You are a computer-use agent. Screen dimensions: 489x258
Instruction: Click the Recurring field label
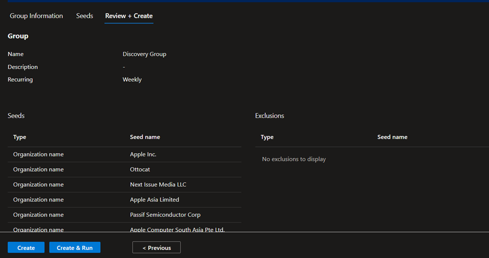[x=20, y=79]
